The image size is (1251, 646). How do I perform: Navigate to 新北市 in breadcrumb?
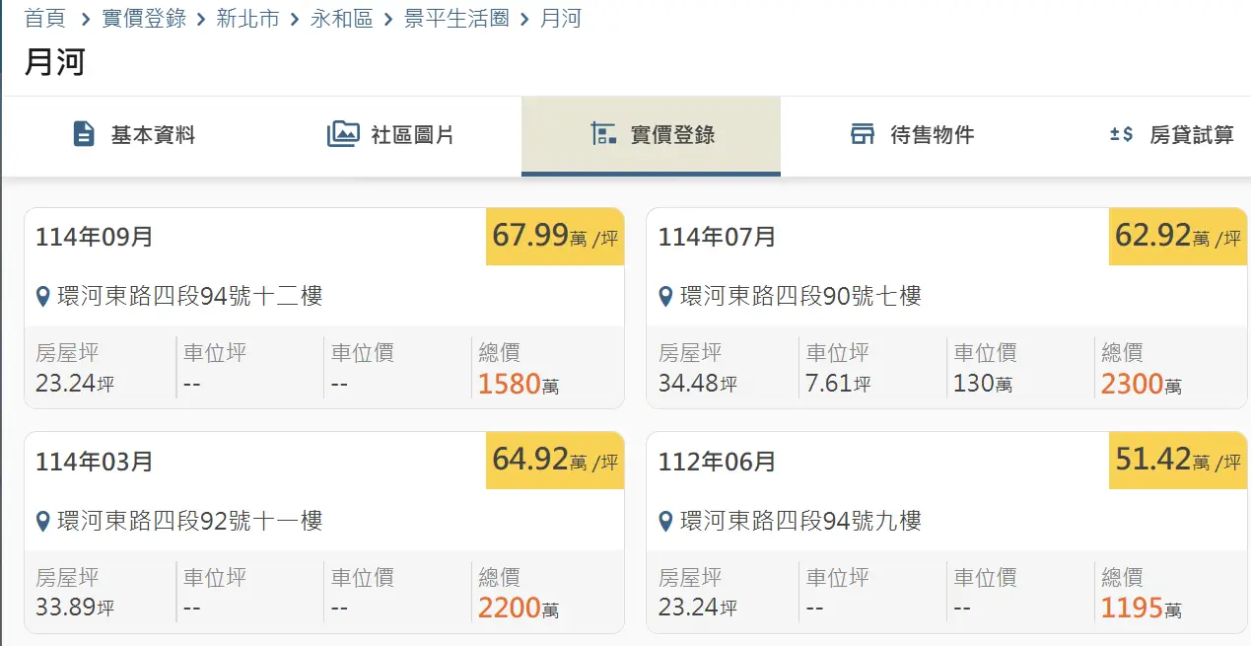click(x=247, y=19)
